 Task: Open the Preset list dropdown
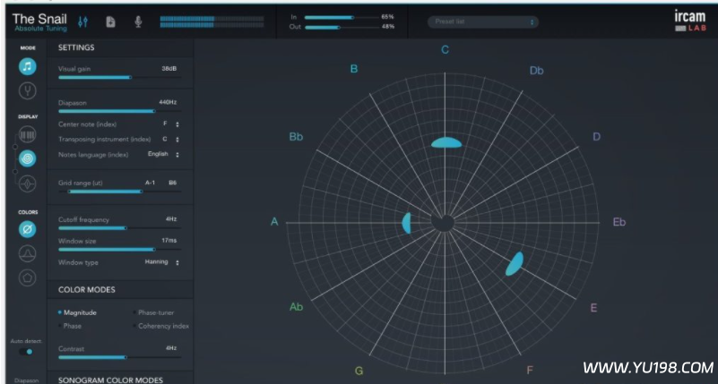(x=482, y=21)
